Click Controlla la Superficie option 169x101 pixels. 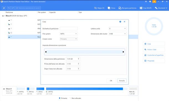[x=154, y=55]
